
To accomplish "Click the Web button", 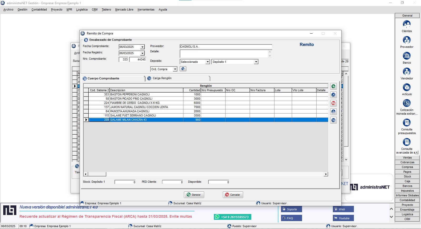I will tap(343, 209).
